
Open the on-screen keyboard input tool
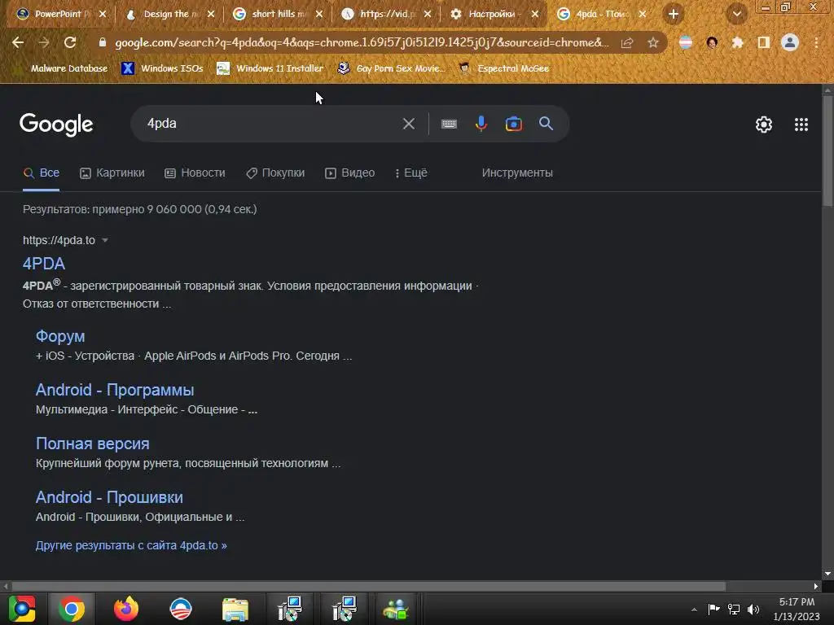pyautogui.click(x=449, y=124)
